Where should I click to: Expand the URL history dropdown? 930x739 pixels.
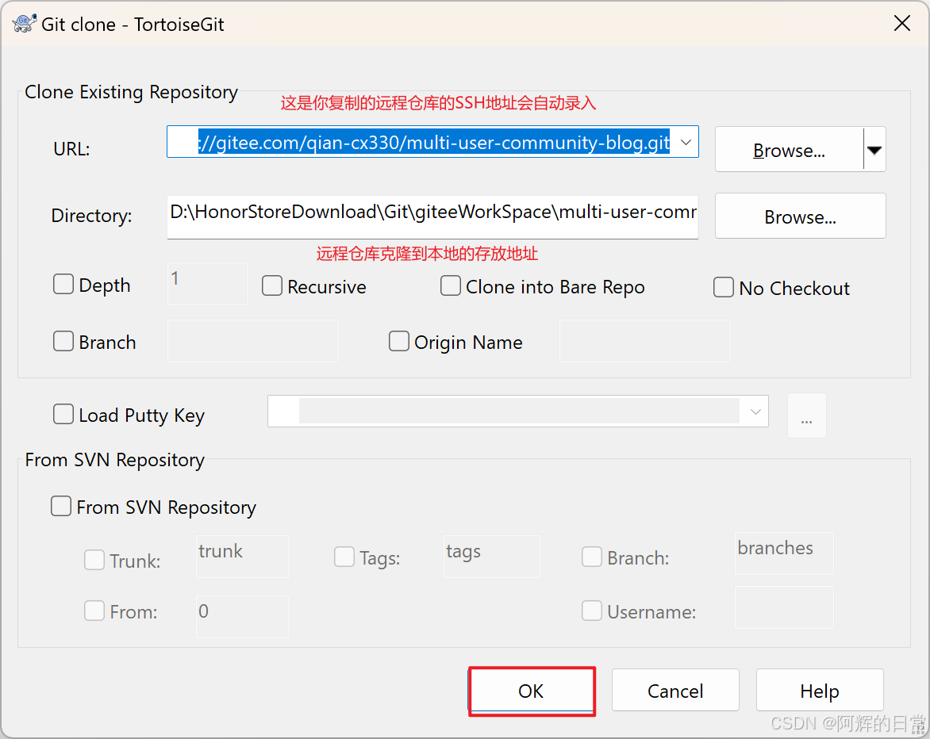tap(686, 142)
